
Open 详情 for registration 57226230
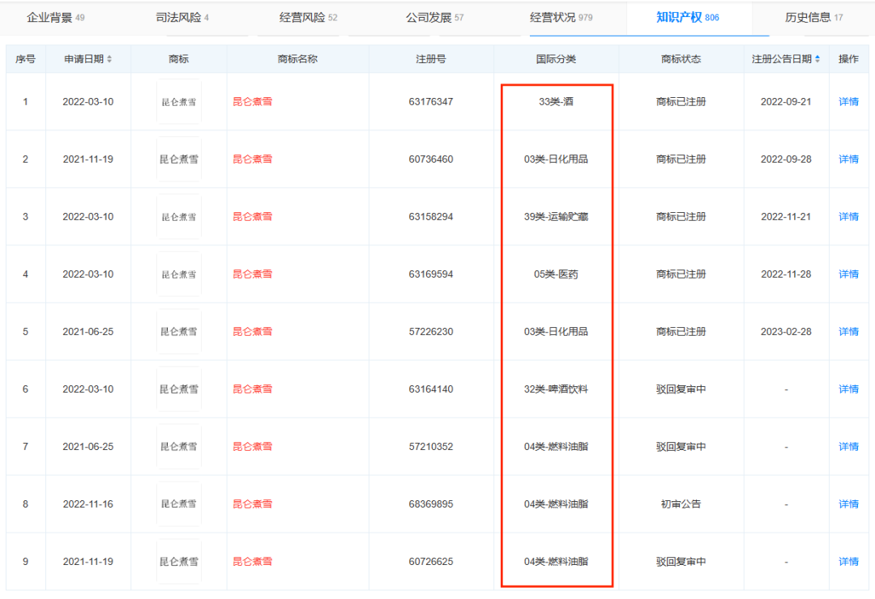[848, 332]
